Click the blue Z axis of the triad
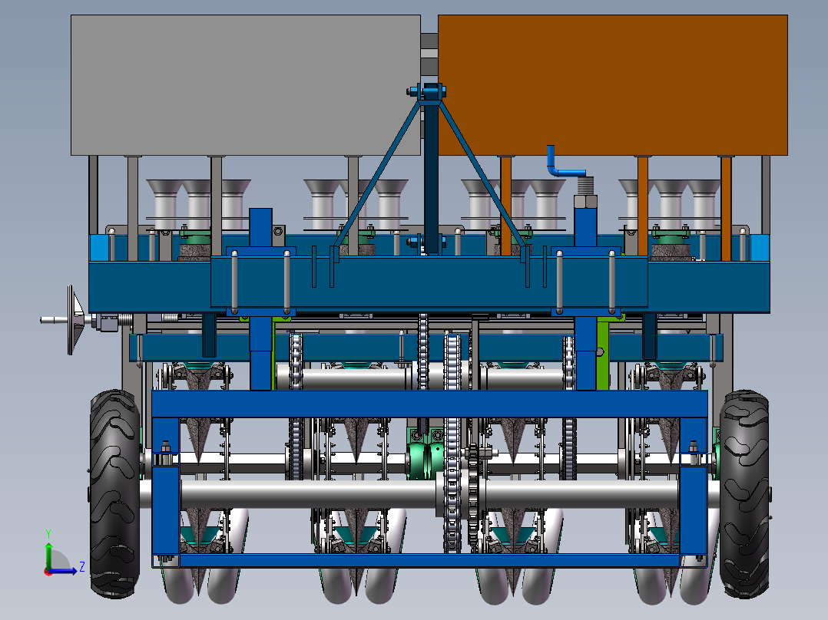The width and height of the screenshot is (828, 620). pyautogui.click(x=63, y=571)
